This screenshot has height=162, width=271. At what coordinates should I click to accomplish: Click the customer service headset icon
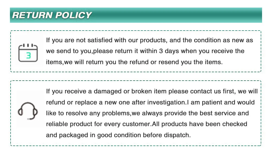coord(28,111)
